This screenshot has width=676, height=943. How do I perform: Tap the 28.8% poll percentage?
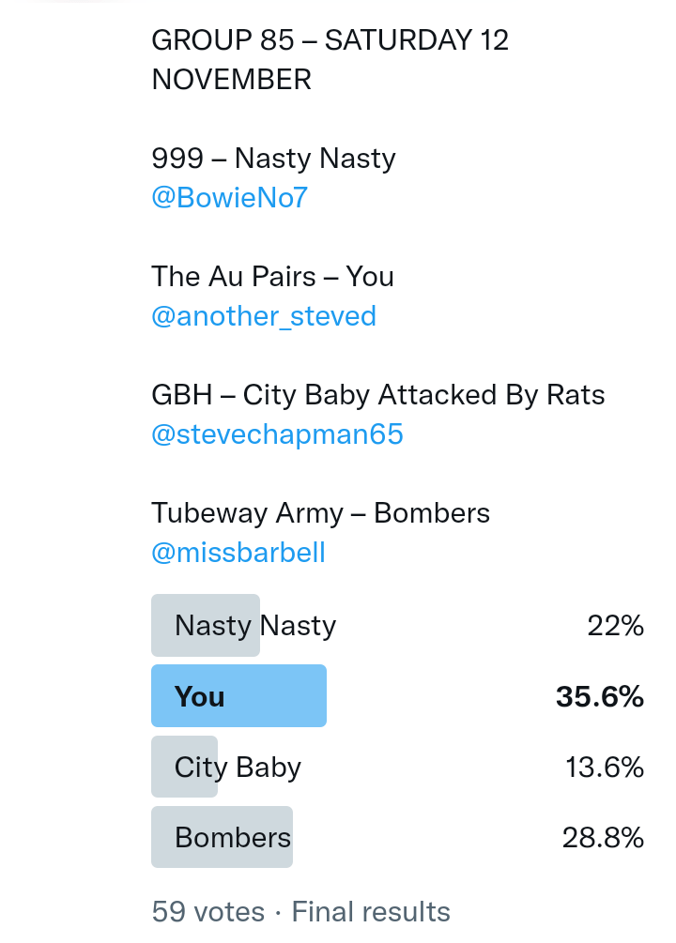[603, 838]
